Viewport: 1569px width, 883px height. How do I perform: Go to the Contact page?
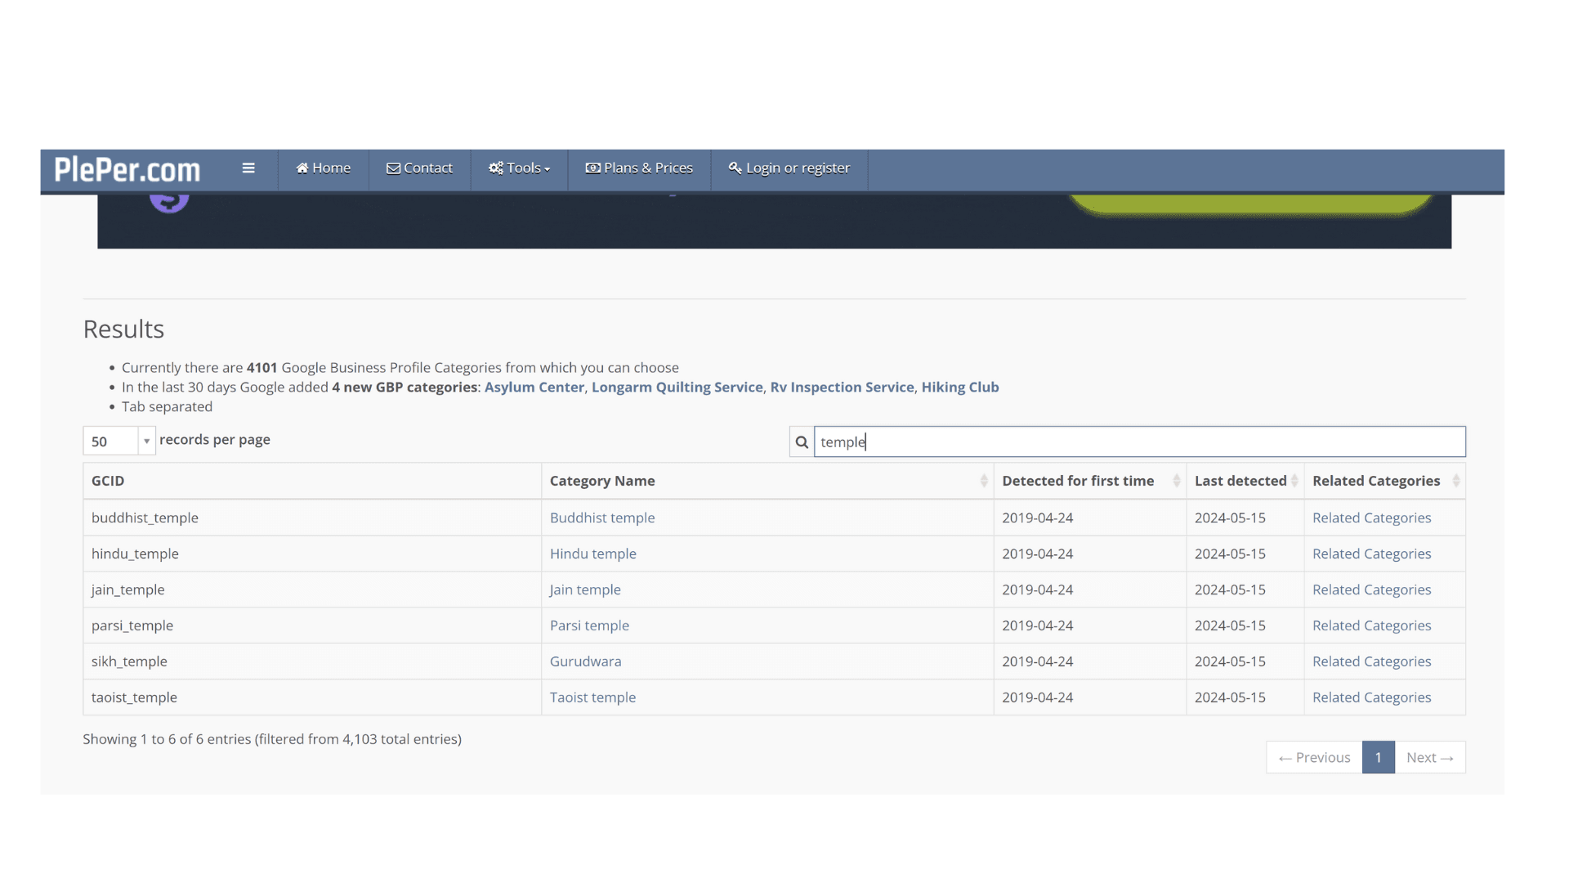(419, 168)
